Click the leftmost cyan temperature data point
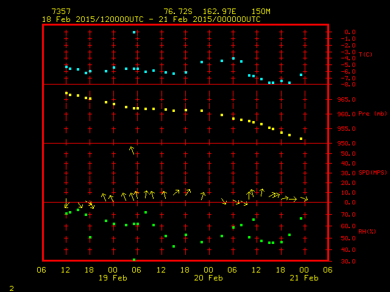The height and width of the screenshot is (292, 390). [x=66, y=67]
